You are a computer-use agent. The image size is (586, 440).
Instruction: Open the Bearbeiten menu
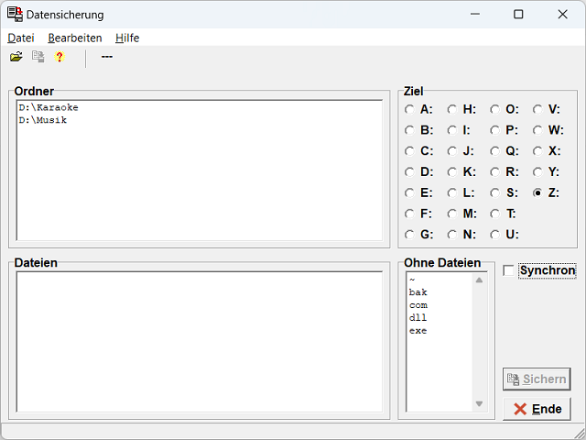click(75, 38)
